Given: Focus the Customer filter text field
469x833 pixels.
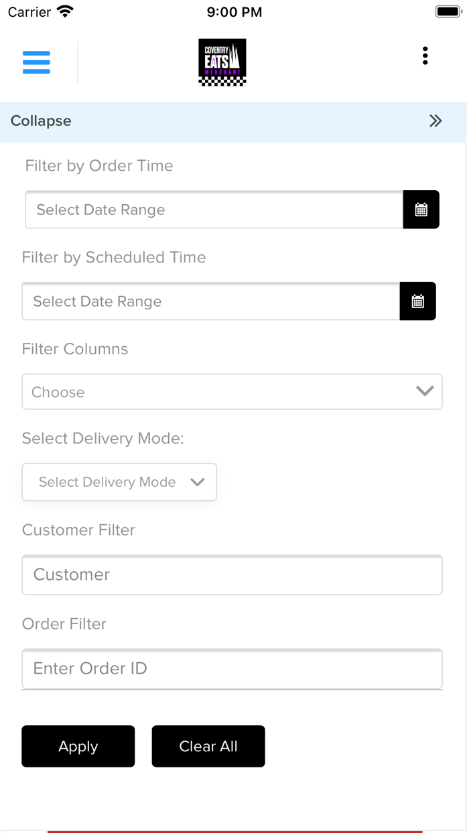Looking at the screenshot, I should pos(232,575).
